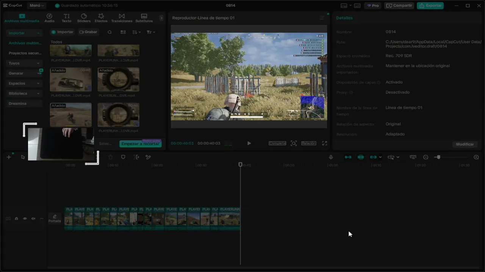Viewport: 485px width, 272px height.
Task: Hide the main video track
Action: point(25,219)
